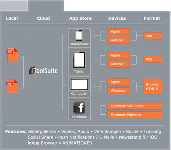Click the dark gray active tab
Screen dimensions: 171x150
[46, 6]
